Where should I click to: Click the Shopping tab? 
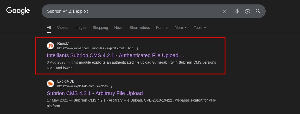point(100,28)
